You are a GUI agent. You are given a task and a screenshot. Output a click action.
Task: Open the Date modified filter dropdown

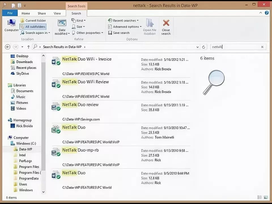[x=62, y=27]
